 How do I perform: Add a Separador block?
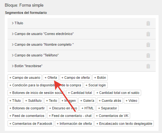(107, 108)
